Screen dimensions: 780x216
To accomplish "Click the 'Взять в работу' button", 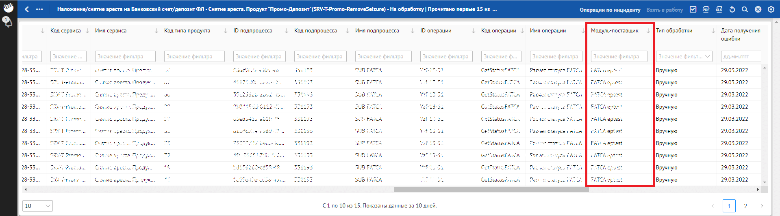I will point(665,10).
